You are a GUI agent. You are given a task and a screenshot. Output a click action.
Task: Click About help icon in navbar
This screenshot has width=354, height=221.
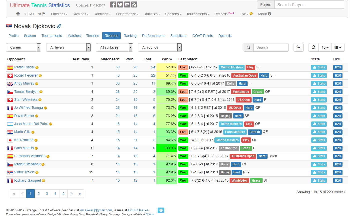click(x=270, y=14)
